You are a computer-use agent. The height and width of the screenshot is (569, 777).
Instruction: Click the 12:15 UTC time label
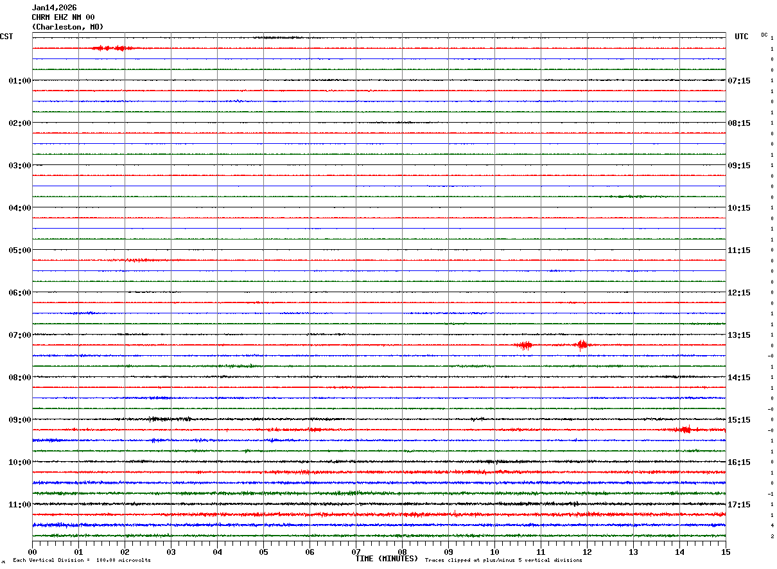pos(739,292)
